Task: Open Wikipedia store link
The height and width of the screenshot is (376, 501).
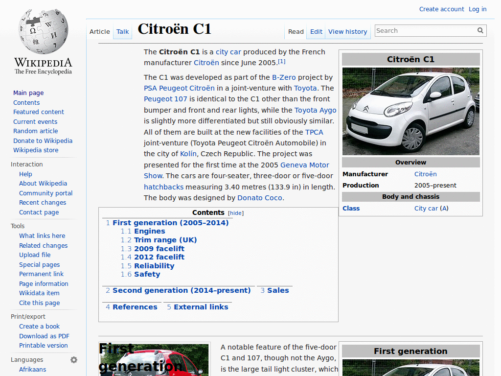Action: (x=36, y=150)
